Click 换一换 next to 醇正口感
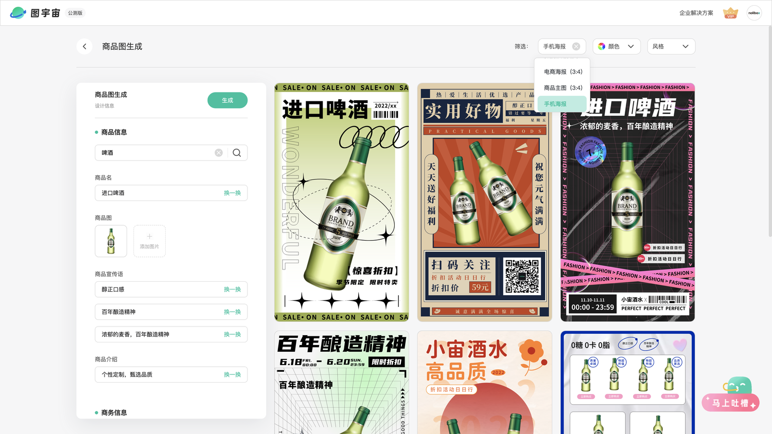 tap(232, 290)
